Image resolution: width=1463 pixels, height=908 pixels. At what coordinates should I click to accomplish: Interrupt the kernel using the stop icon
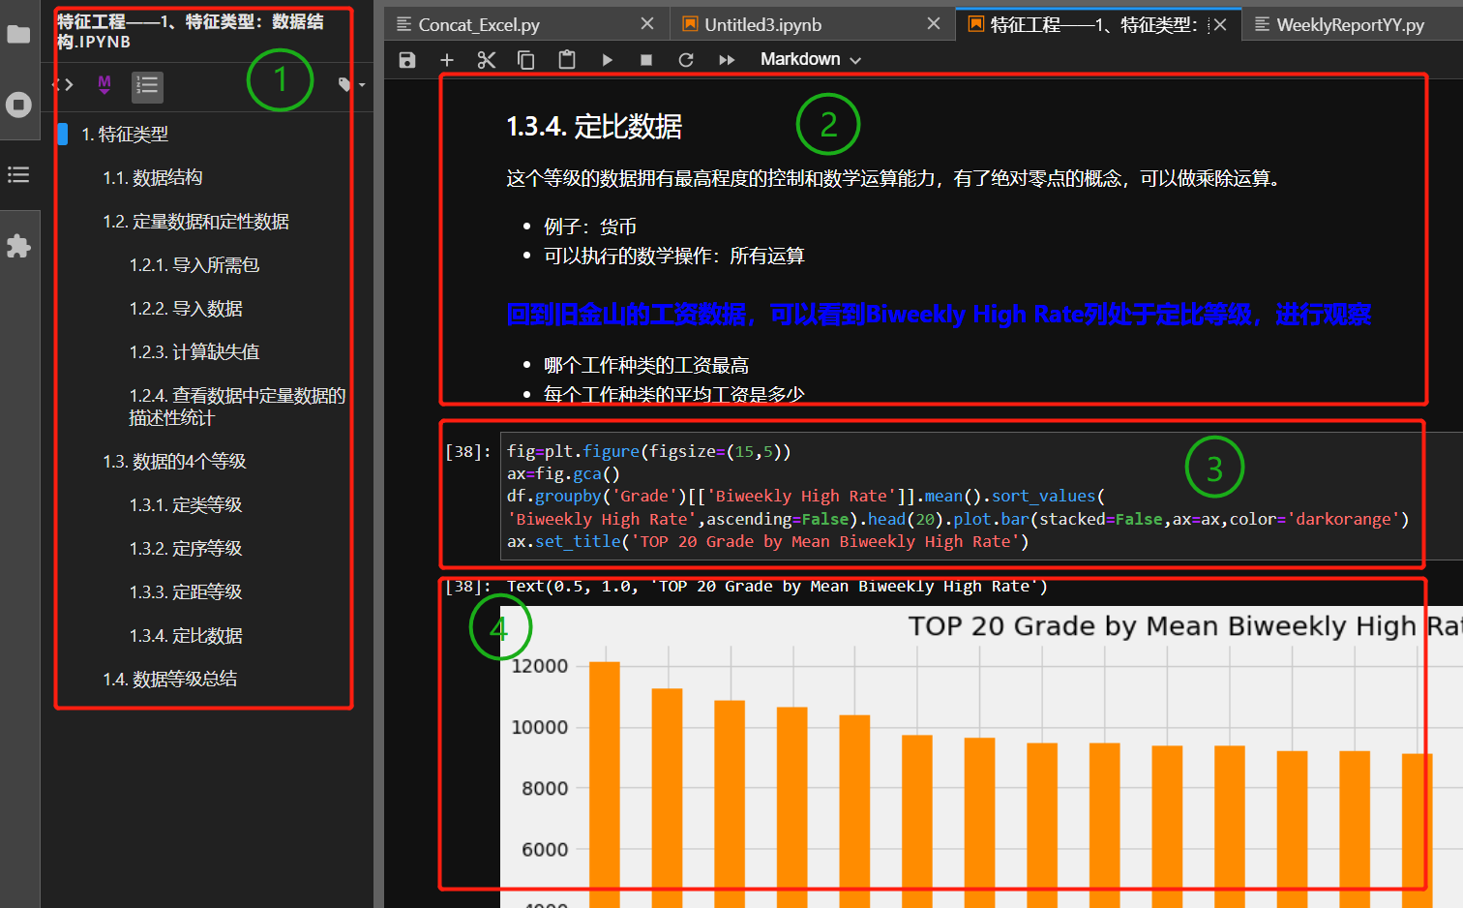(646, 59)
